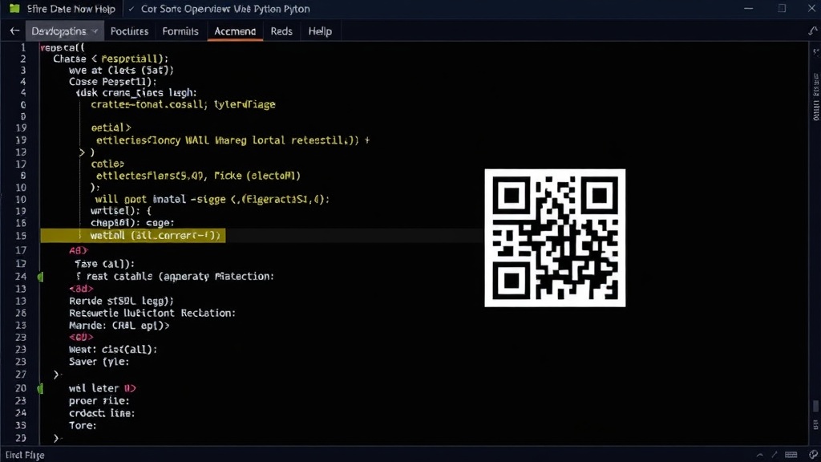
Task: Click the 'crdoct line:' line
Action: [102, 413]
